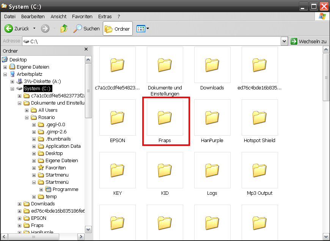This screenshot has width=330, height=241.
Task: Select Eigene Dateien under Desktop in tree
Action: pos(33,67)
